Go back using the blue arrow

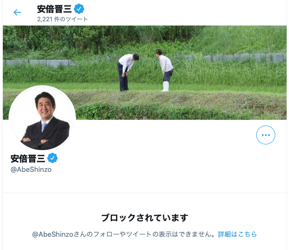pyautogui.click(x=18, y=12)
